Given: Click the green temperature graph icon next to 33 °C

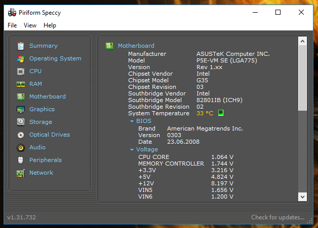Looking at the screenshot, I should click(x=221, y=113).
